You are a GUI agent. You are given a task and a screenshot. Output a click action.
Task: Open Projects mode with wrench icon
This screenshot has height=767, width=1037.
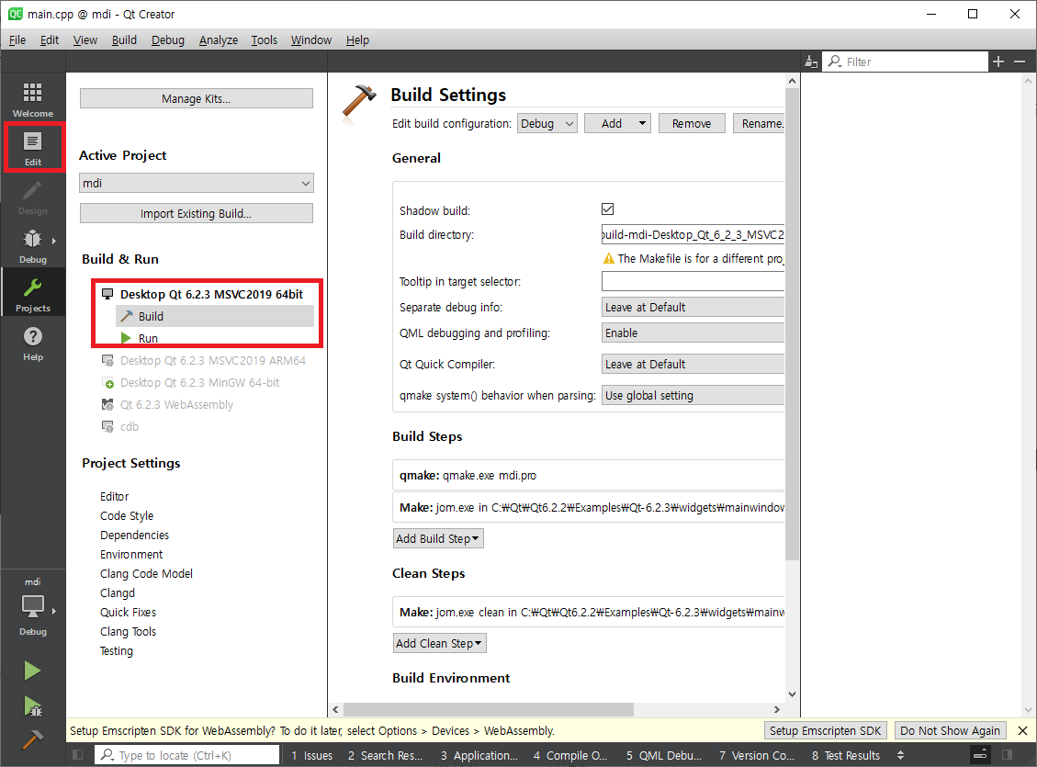tap(32, 294)
